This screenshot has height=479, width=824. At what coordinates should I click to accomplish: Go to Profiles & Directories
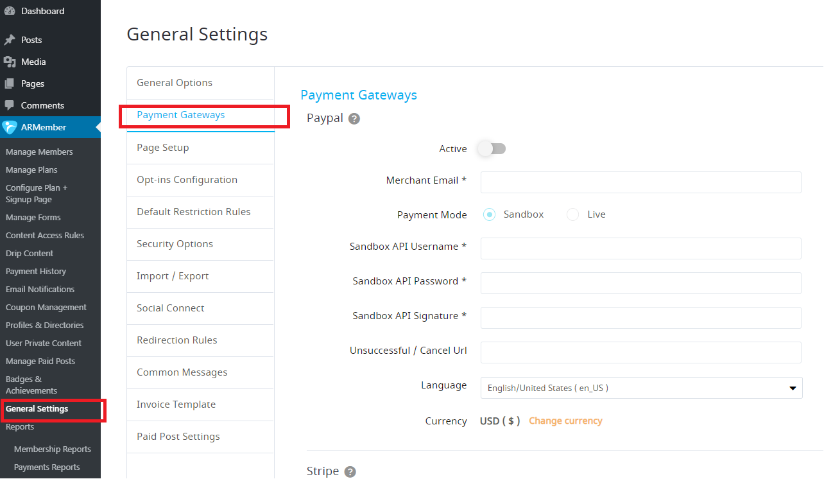click(x=45, y=326)
